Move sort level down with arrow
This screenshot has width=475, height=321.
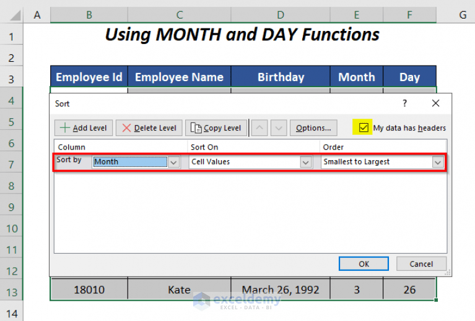[x=279, y=128]
